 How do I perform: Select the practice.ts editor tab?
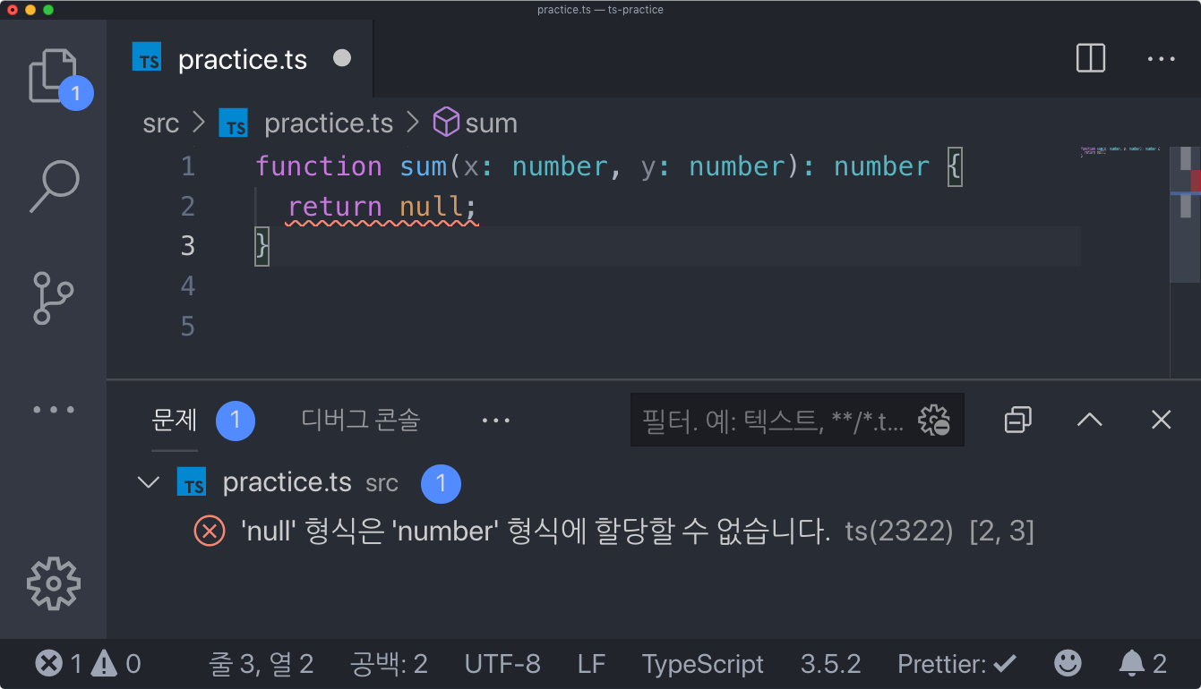pyautogui.click(x=242, y=59)
